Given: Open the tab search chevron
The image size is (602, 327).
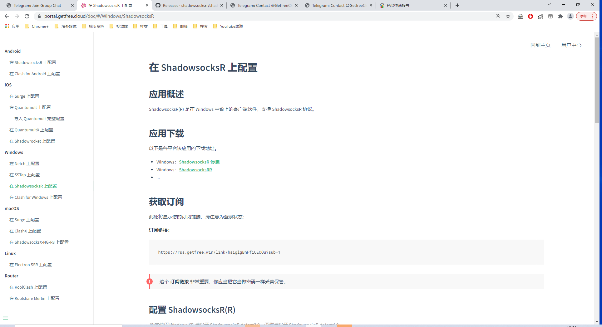Looking at the screenshot, I should click(549, 5).
